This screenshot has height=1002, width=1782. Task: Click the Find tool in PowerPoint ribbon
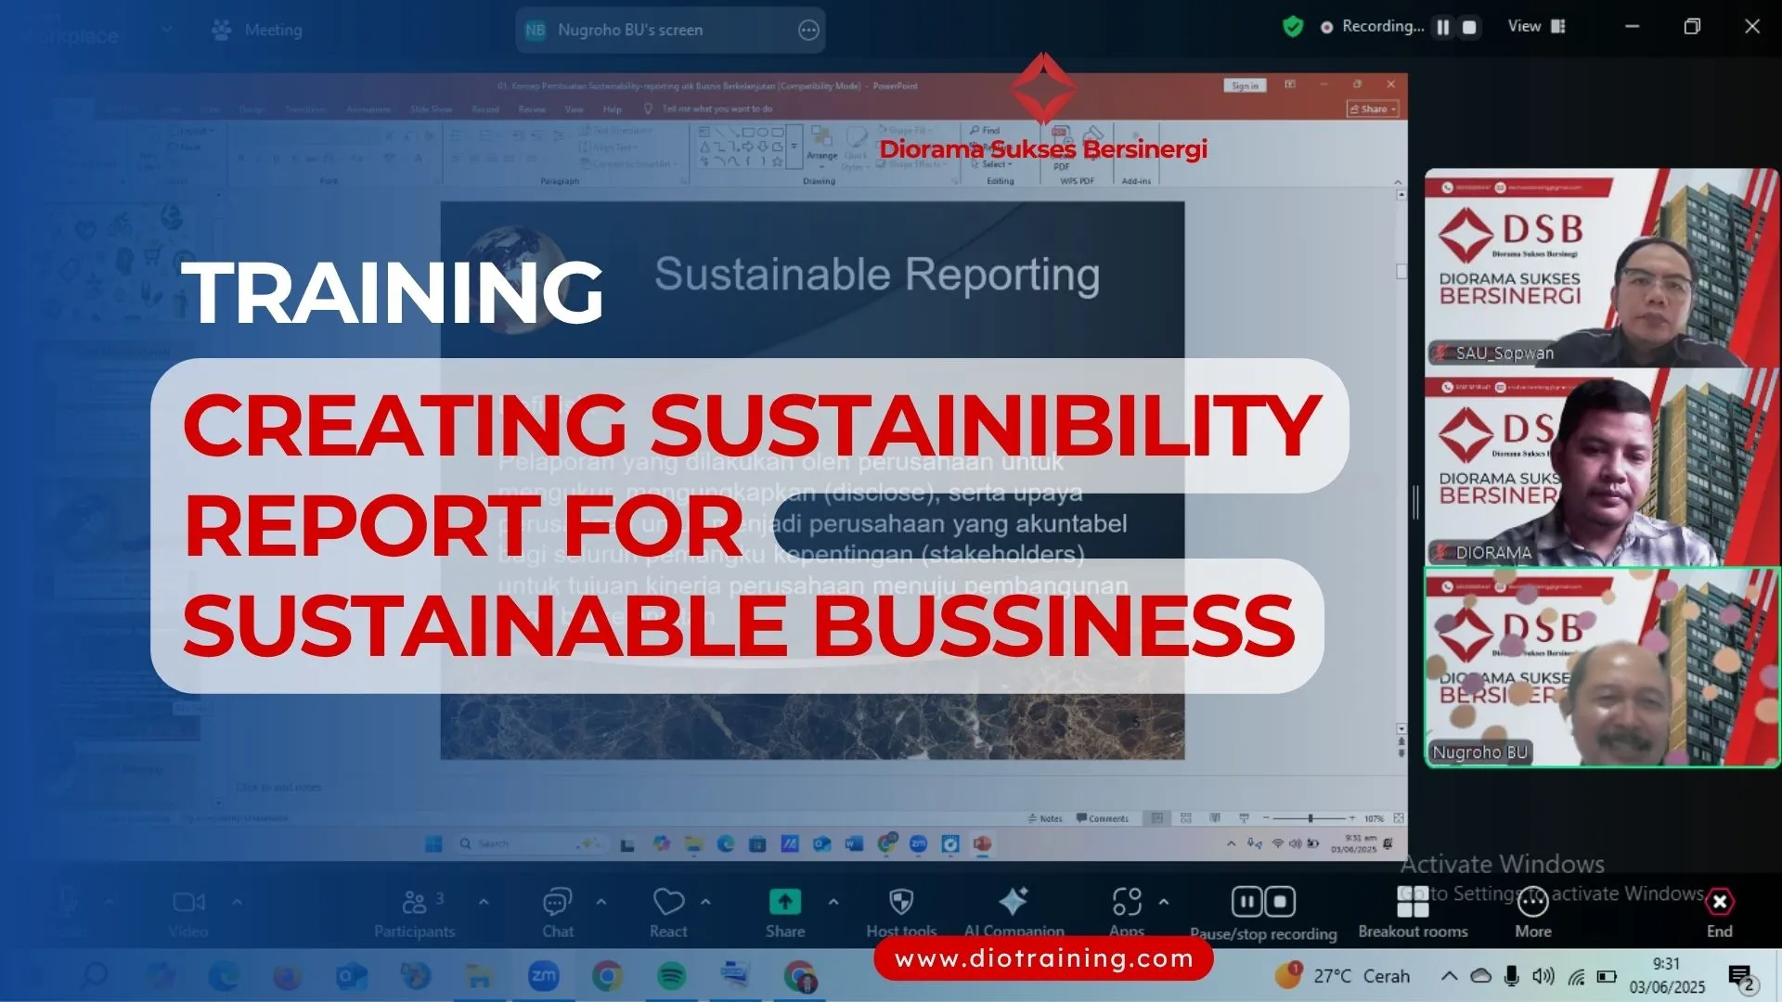coord(986,130)
